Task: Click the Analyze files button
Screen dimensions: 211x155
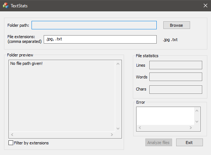Action: point(159,143)
